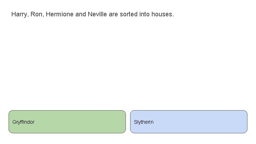Image resolution: width=256 pixels, height=144 pixels.
Task: Click the right end of the Gryffindor box
Action: [123, 122]
